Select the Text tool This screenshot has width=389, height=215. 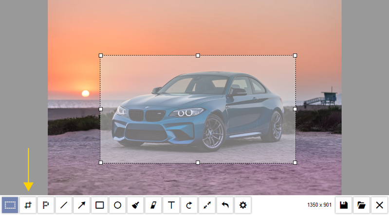tap(171, 205)
